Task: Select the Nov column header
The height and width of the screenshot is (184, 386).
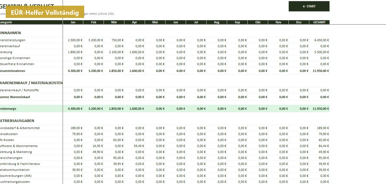Action: coord(278,22)
